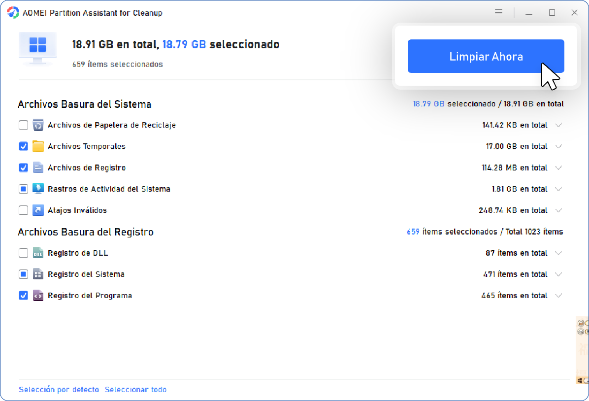Uncheck the Archivos de Registro checkbox
The height and width of the screenshot is (401, 589).
tap(23, 167)
